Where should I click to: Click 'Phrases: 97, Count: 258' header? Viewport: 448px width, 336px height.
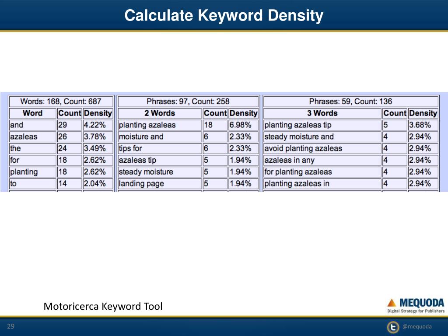coord(188,101)
